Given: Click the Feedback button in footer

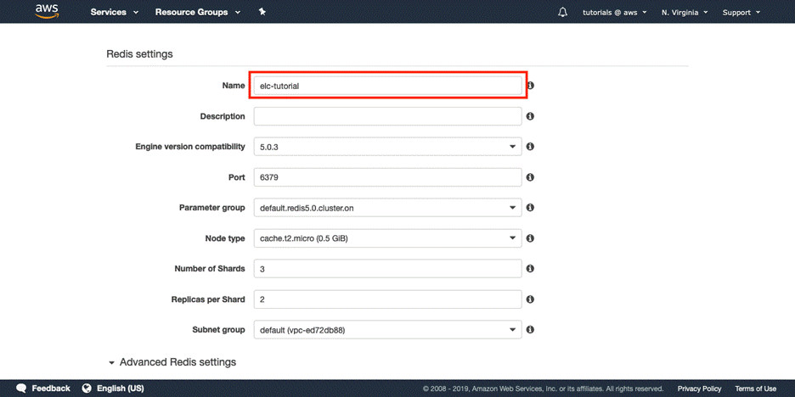Looking at the screenshot, I should pos(43,389).
